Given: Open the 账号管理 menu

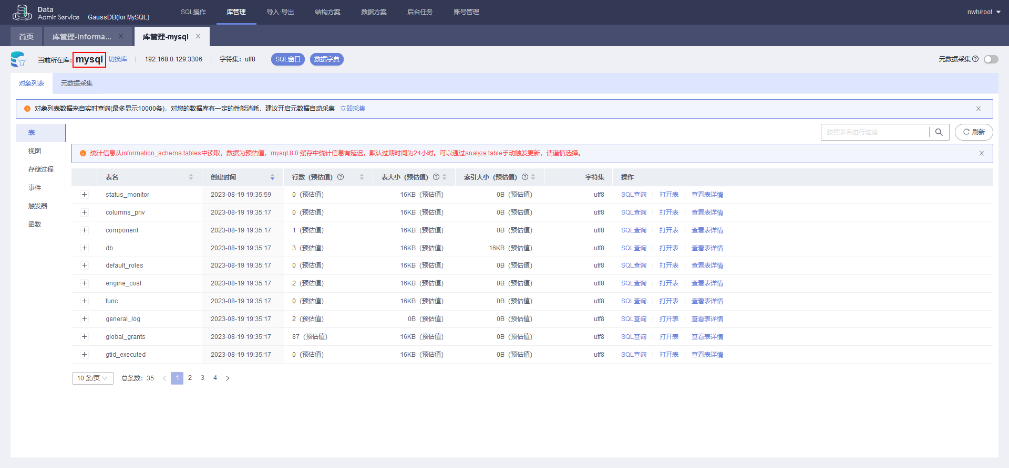Looking at the screenshot, I should (466, 12).
